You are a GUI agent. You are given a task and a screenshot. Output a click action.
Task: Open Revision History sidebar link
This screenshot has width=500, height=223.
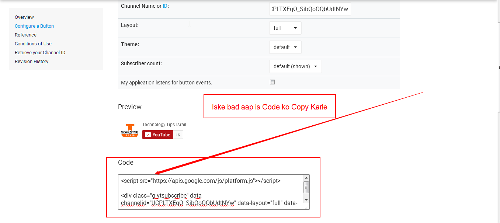[31, 62]
